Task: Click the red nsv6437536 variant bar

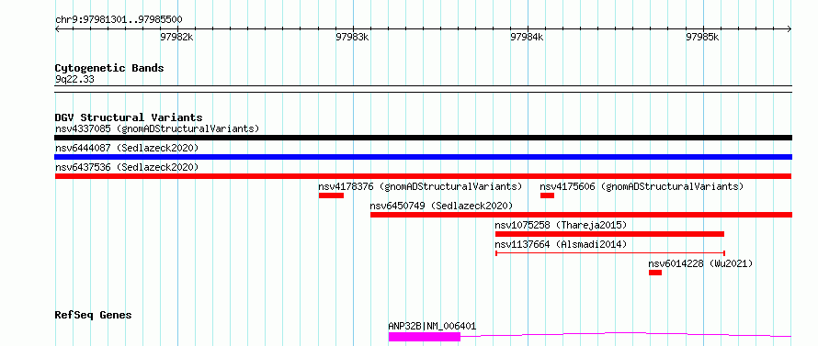Action: pos(423,176)
